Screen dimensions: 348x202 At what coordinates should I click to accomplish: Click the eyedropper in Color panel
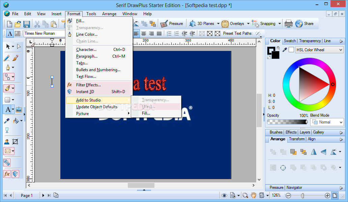(x=285, y=50)
